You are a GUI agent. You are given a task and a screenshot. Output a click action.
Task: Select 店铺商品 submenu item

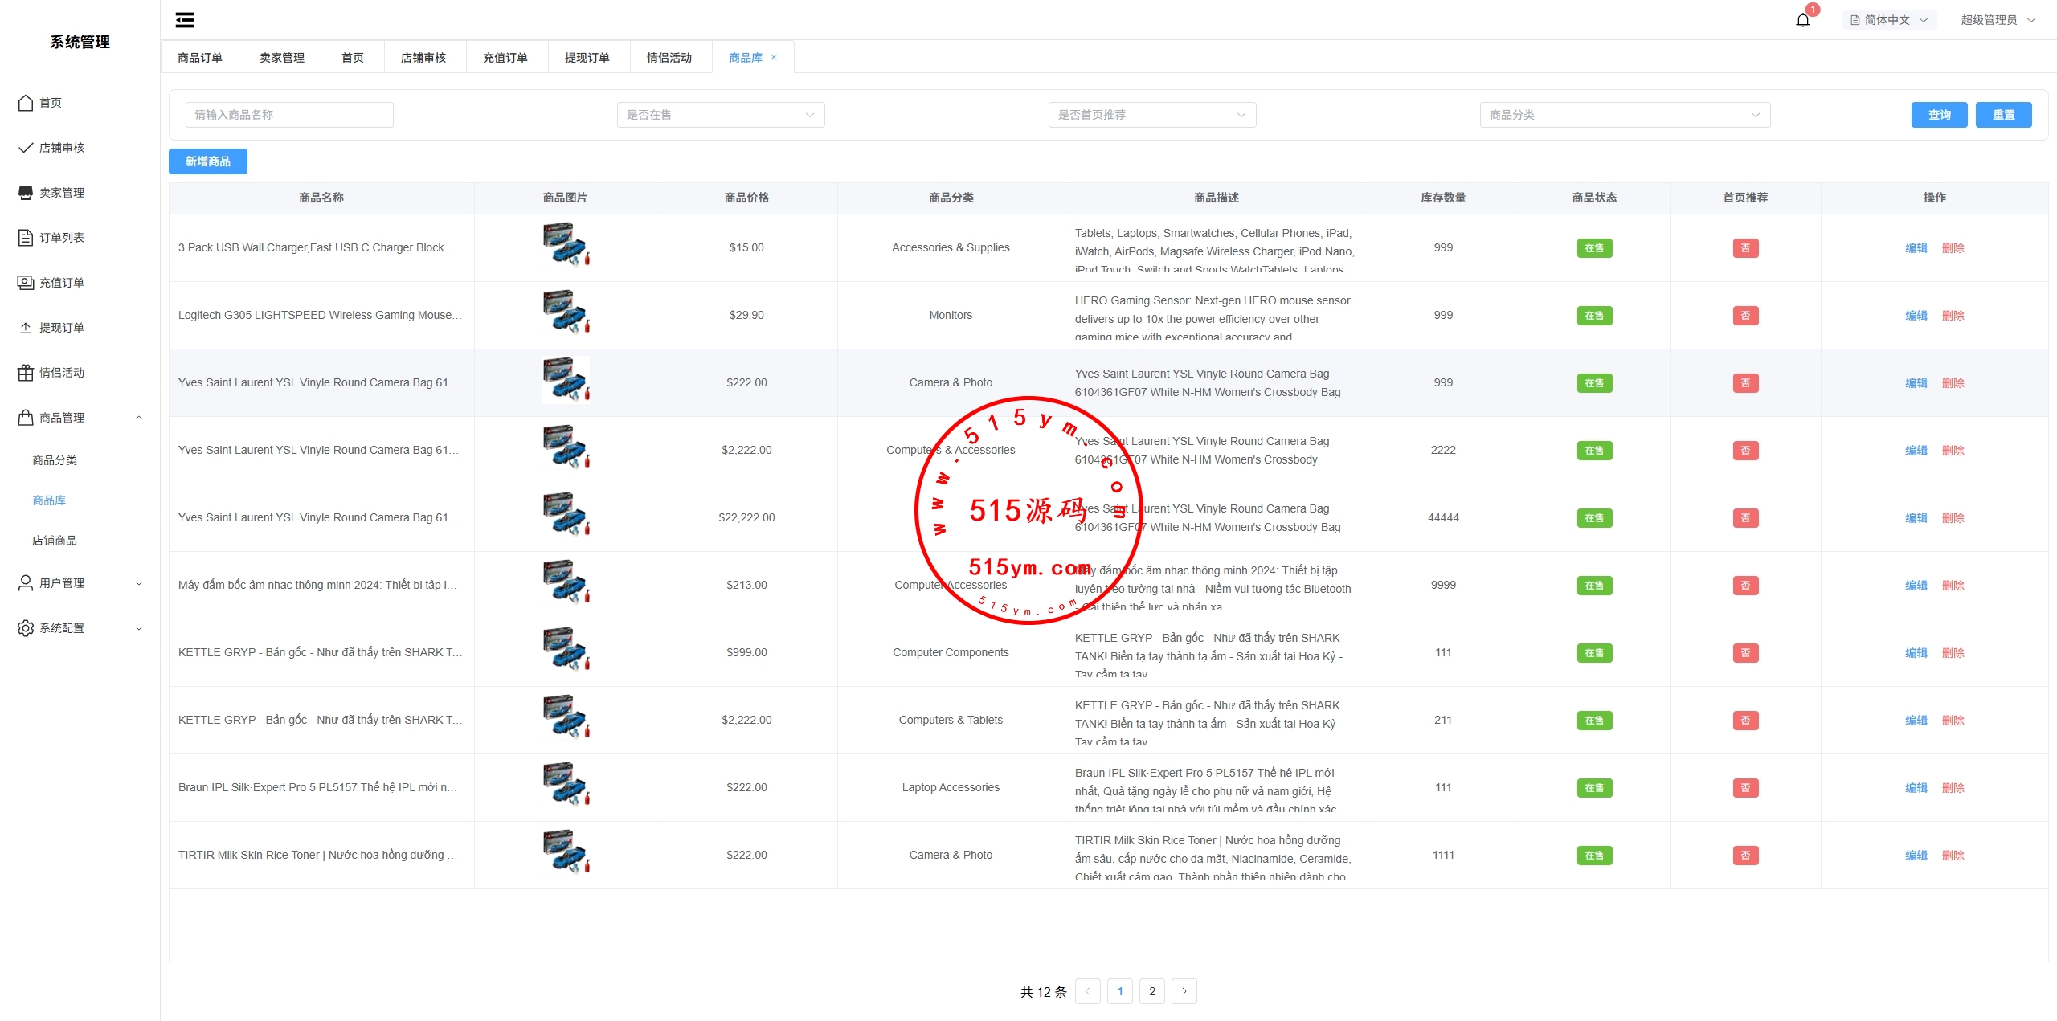pyautogui.click(x=55, y=541)
